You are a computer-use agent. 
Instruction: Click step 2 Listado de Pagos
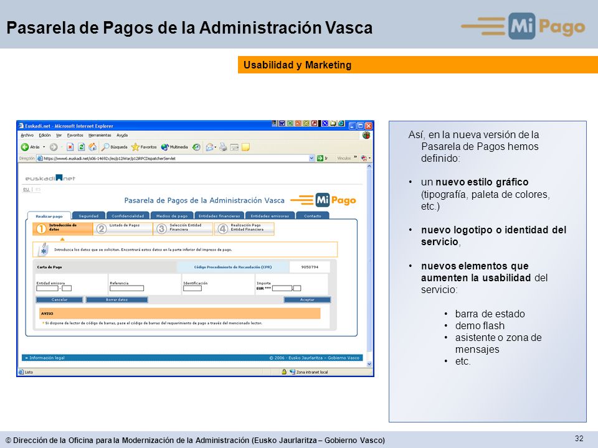[123, 228]
